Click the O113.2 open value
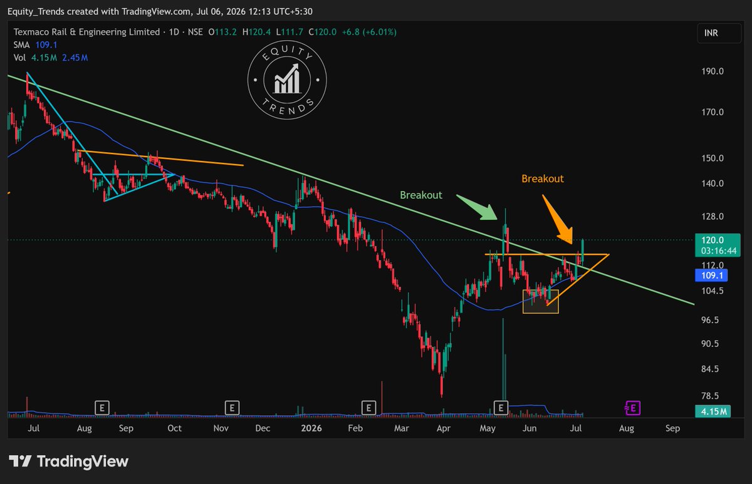Screen dimensions: 752x484 (222, 32)
